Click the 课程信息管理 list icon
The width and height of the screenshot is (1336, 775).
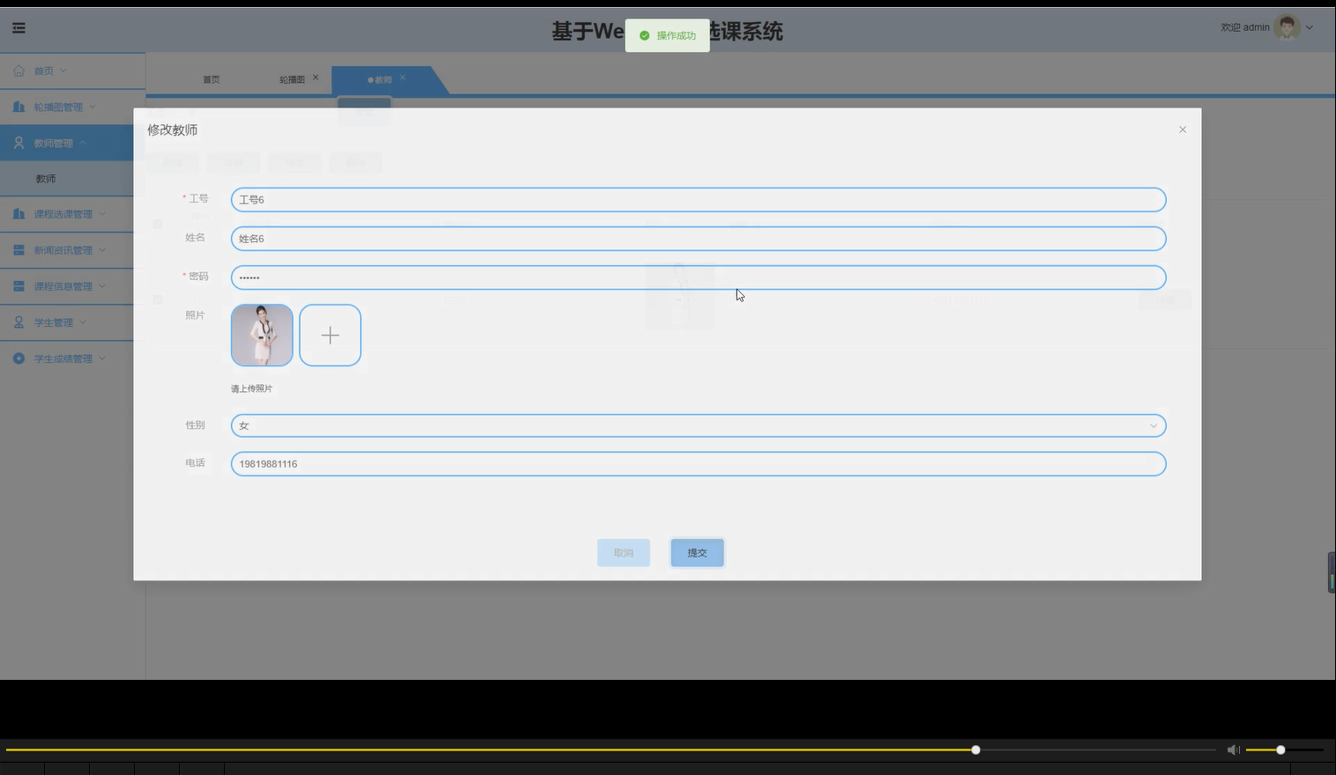tap(18, 285)
